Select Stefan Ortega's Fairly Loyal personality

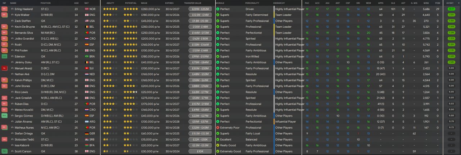[x=253, y=133]
